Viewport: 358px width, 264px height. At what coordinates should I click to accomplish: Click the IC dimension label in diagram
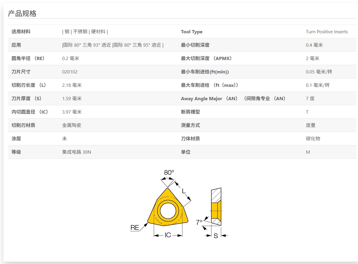pyautogui.click(x=168, y=235)
